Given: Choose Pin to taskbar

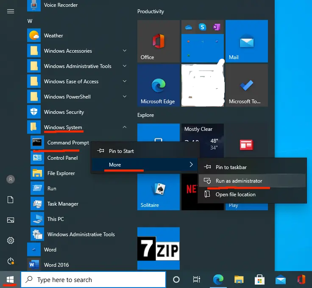Looking at the screenshot, I should pos(252,167).
